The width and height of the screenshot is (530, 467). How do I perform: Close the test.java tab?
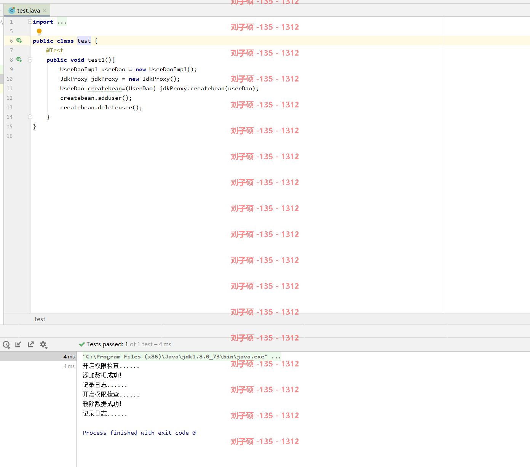click(x=45, y=10)
